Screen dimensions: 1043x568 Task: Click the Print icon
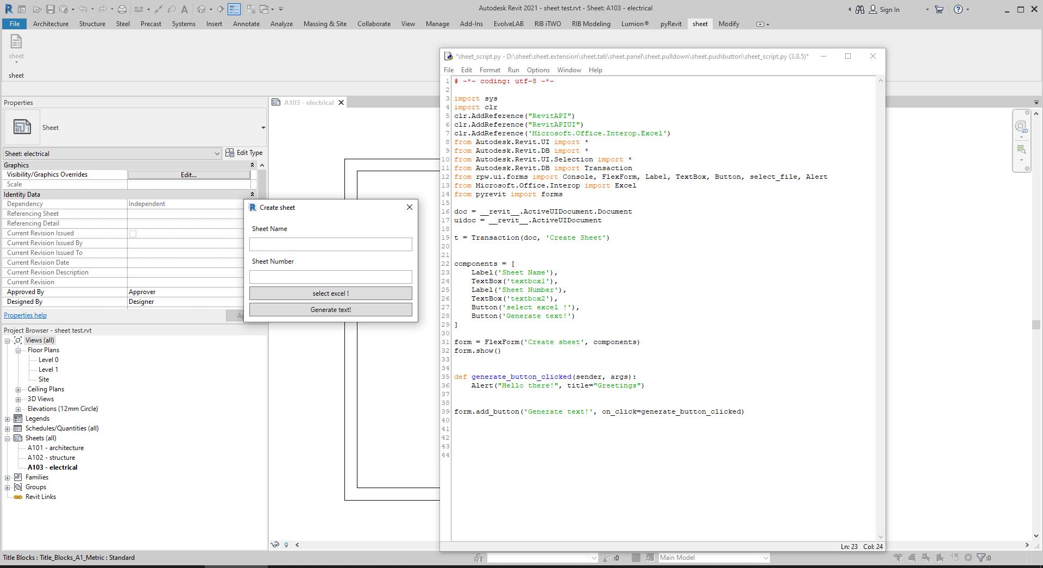122,9
